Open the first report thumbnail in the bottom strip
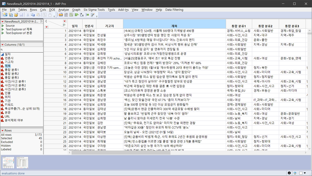Viewport: 312px width, 176px height. click(8, 163)
